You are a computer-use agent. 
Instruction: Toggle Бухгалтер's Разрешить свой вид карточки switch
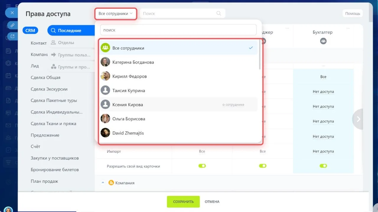[323, 166]
